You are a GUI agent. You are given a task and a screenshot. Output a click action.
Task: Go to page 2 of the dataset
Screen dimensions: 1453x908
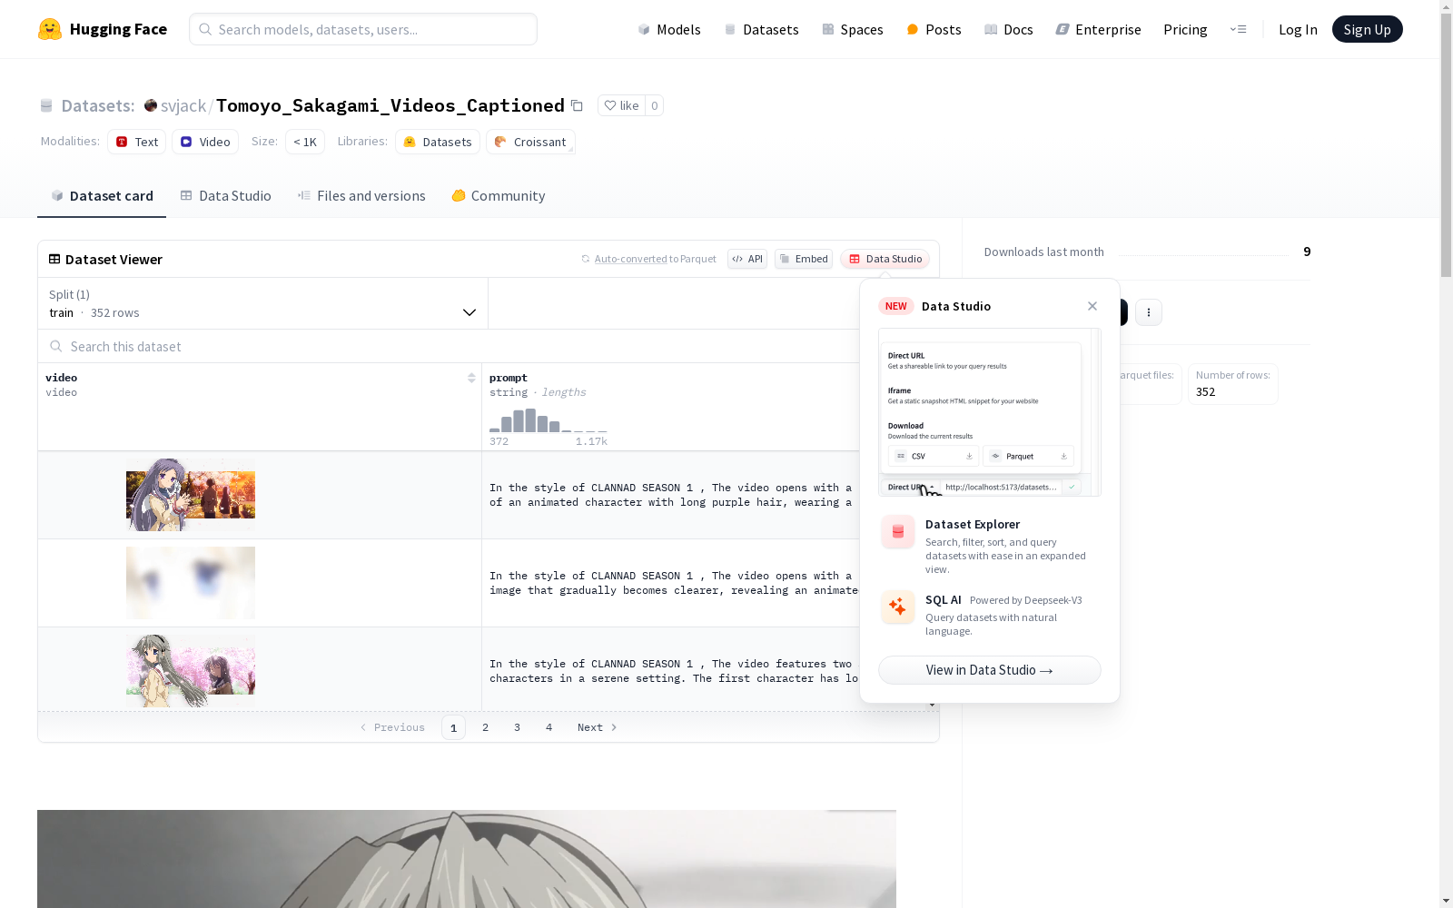point(486,727)
